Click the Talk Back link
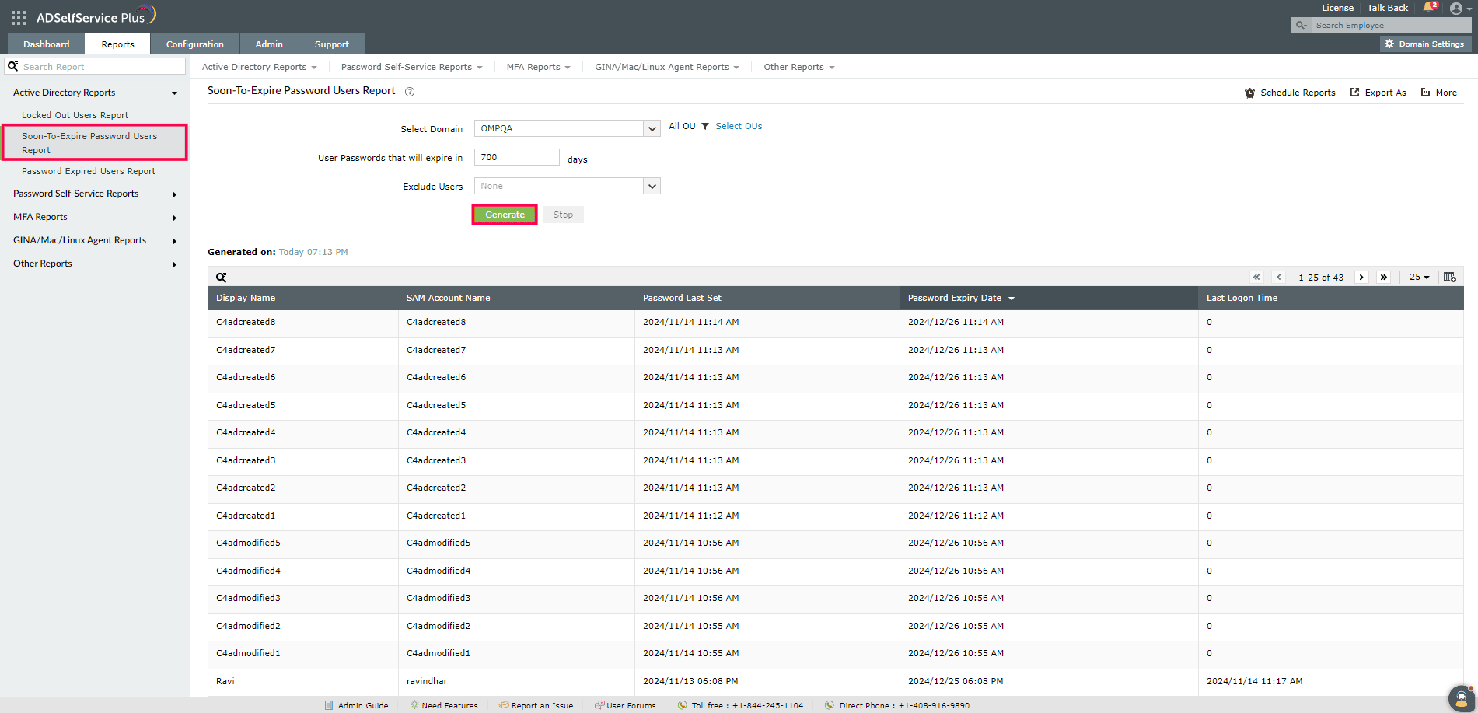This screenshot has width=1478, height=713. (1387, 9)
